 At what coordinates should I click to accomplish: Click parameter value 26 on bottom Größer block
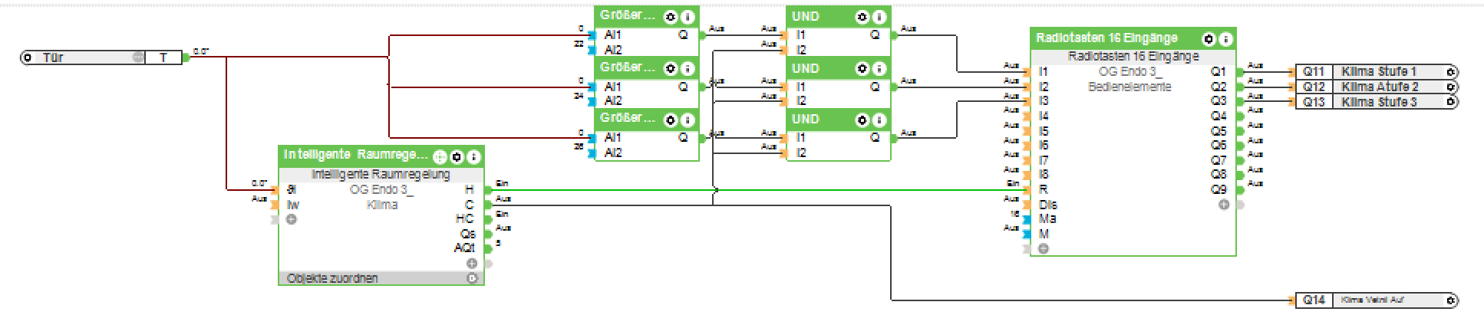(579, 146)
